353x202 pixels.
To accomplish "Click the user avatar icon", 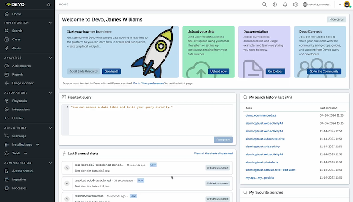I will (x=347, y=4).
